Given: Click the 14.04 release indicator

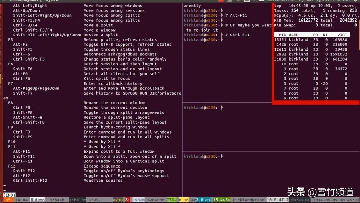Looking at the screenshot, I should (21, 200).
